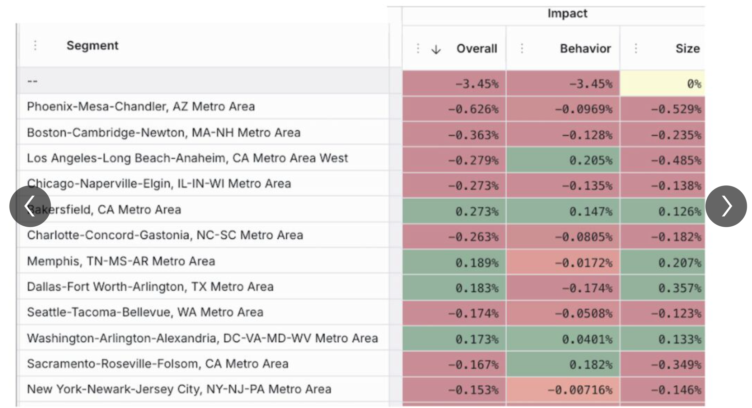Sort by the Size column header
The width and height of the screenshot is (752, 408).
pos(687,48)
